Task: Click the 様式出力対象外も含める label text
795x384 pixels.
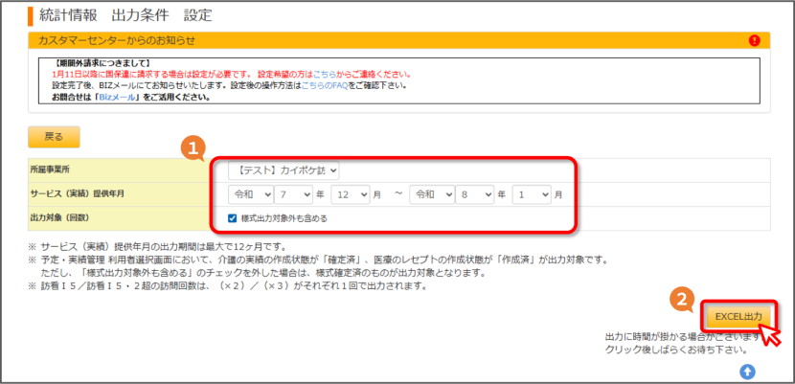Action: coord(284,219)
